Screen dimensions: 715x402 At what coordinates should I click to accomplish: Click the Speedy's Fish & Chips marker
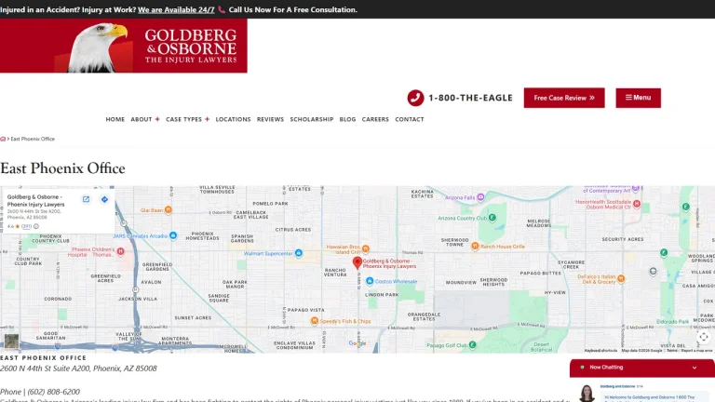click(314, 321)
